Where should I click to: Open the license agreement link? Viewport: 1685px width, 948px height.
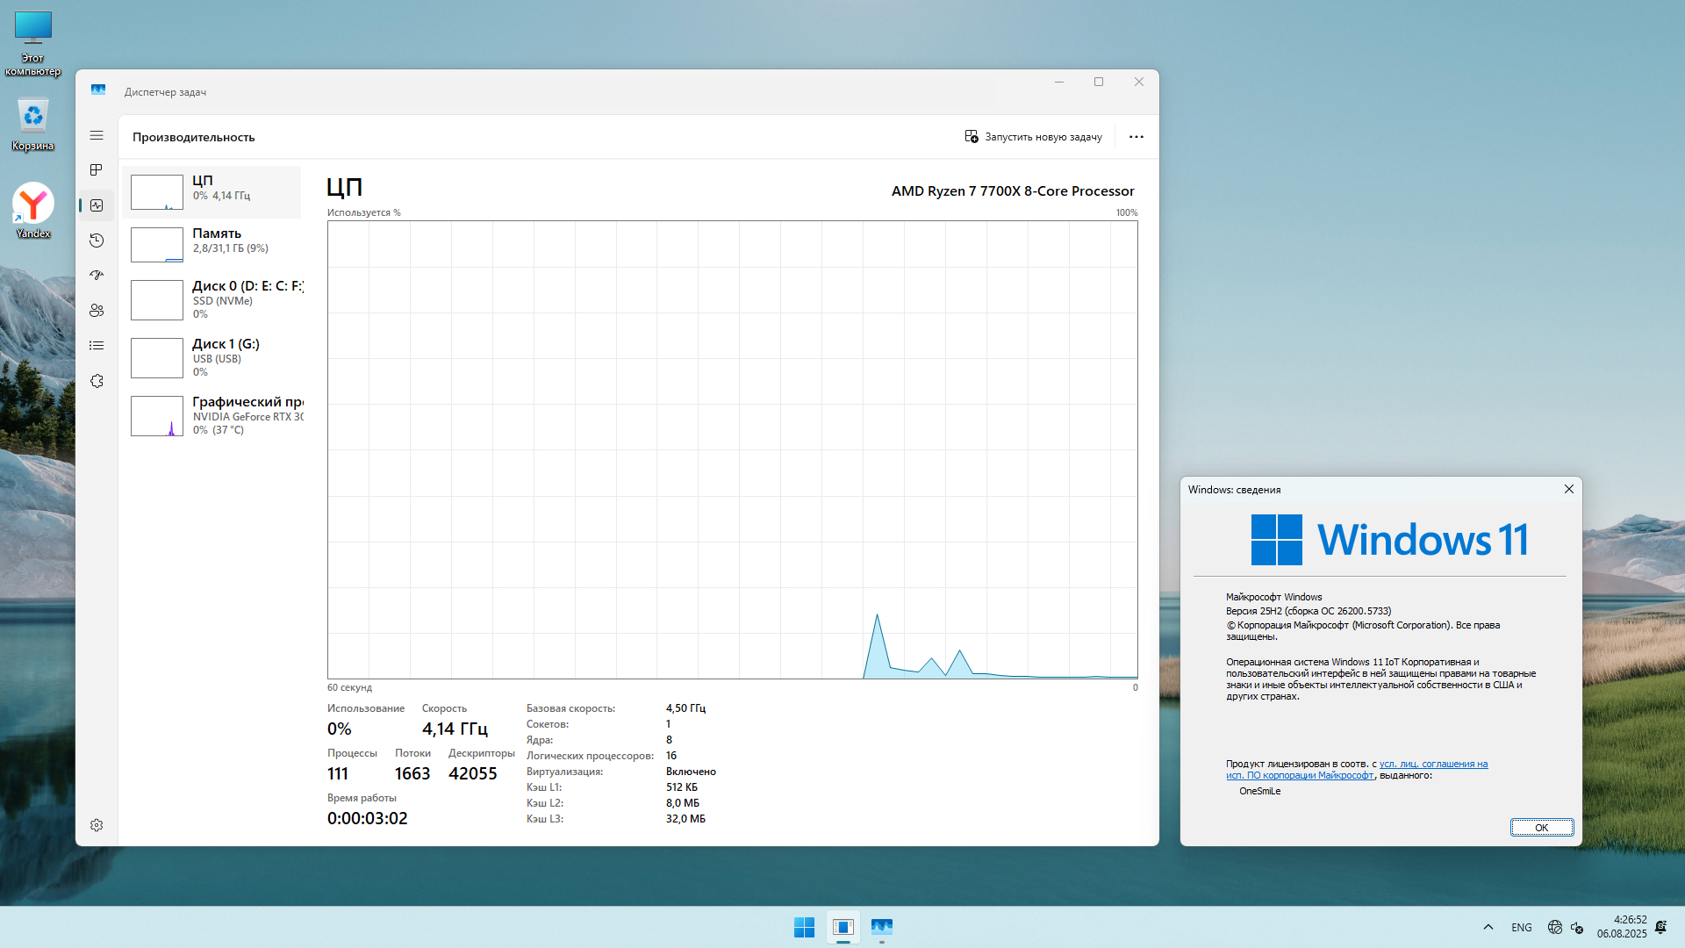pyautogui.click(x=1432, y=764)
